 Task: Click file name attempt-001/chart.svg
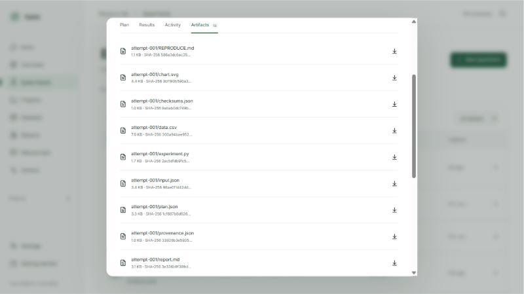pos(155,75)
